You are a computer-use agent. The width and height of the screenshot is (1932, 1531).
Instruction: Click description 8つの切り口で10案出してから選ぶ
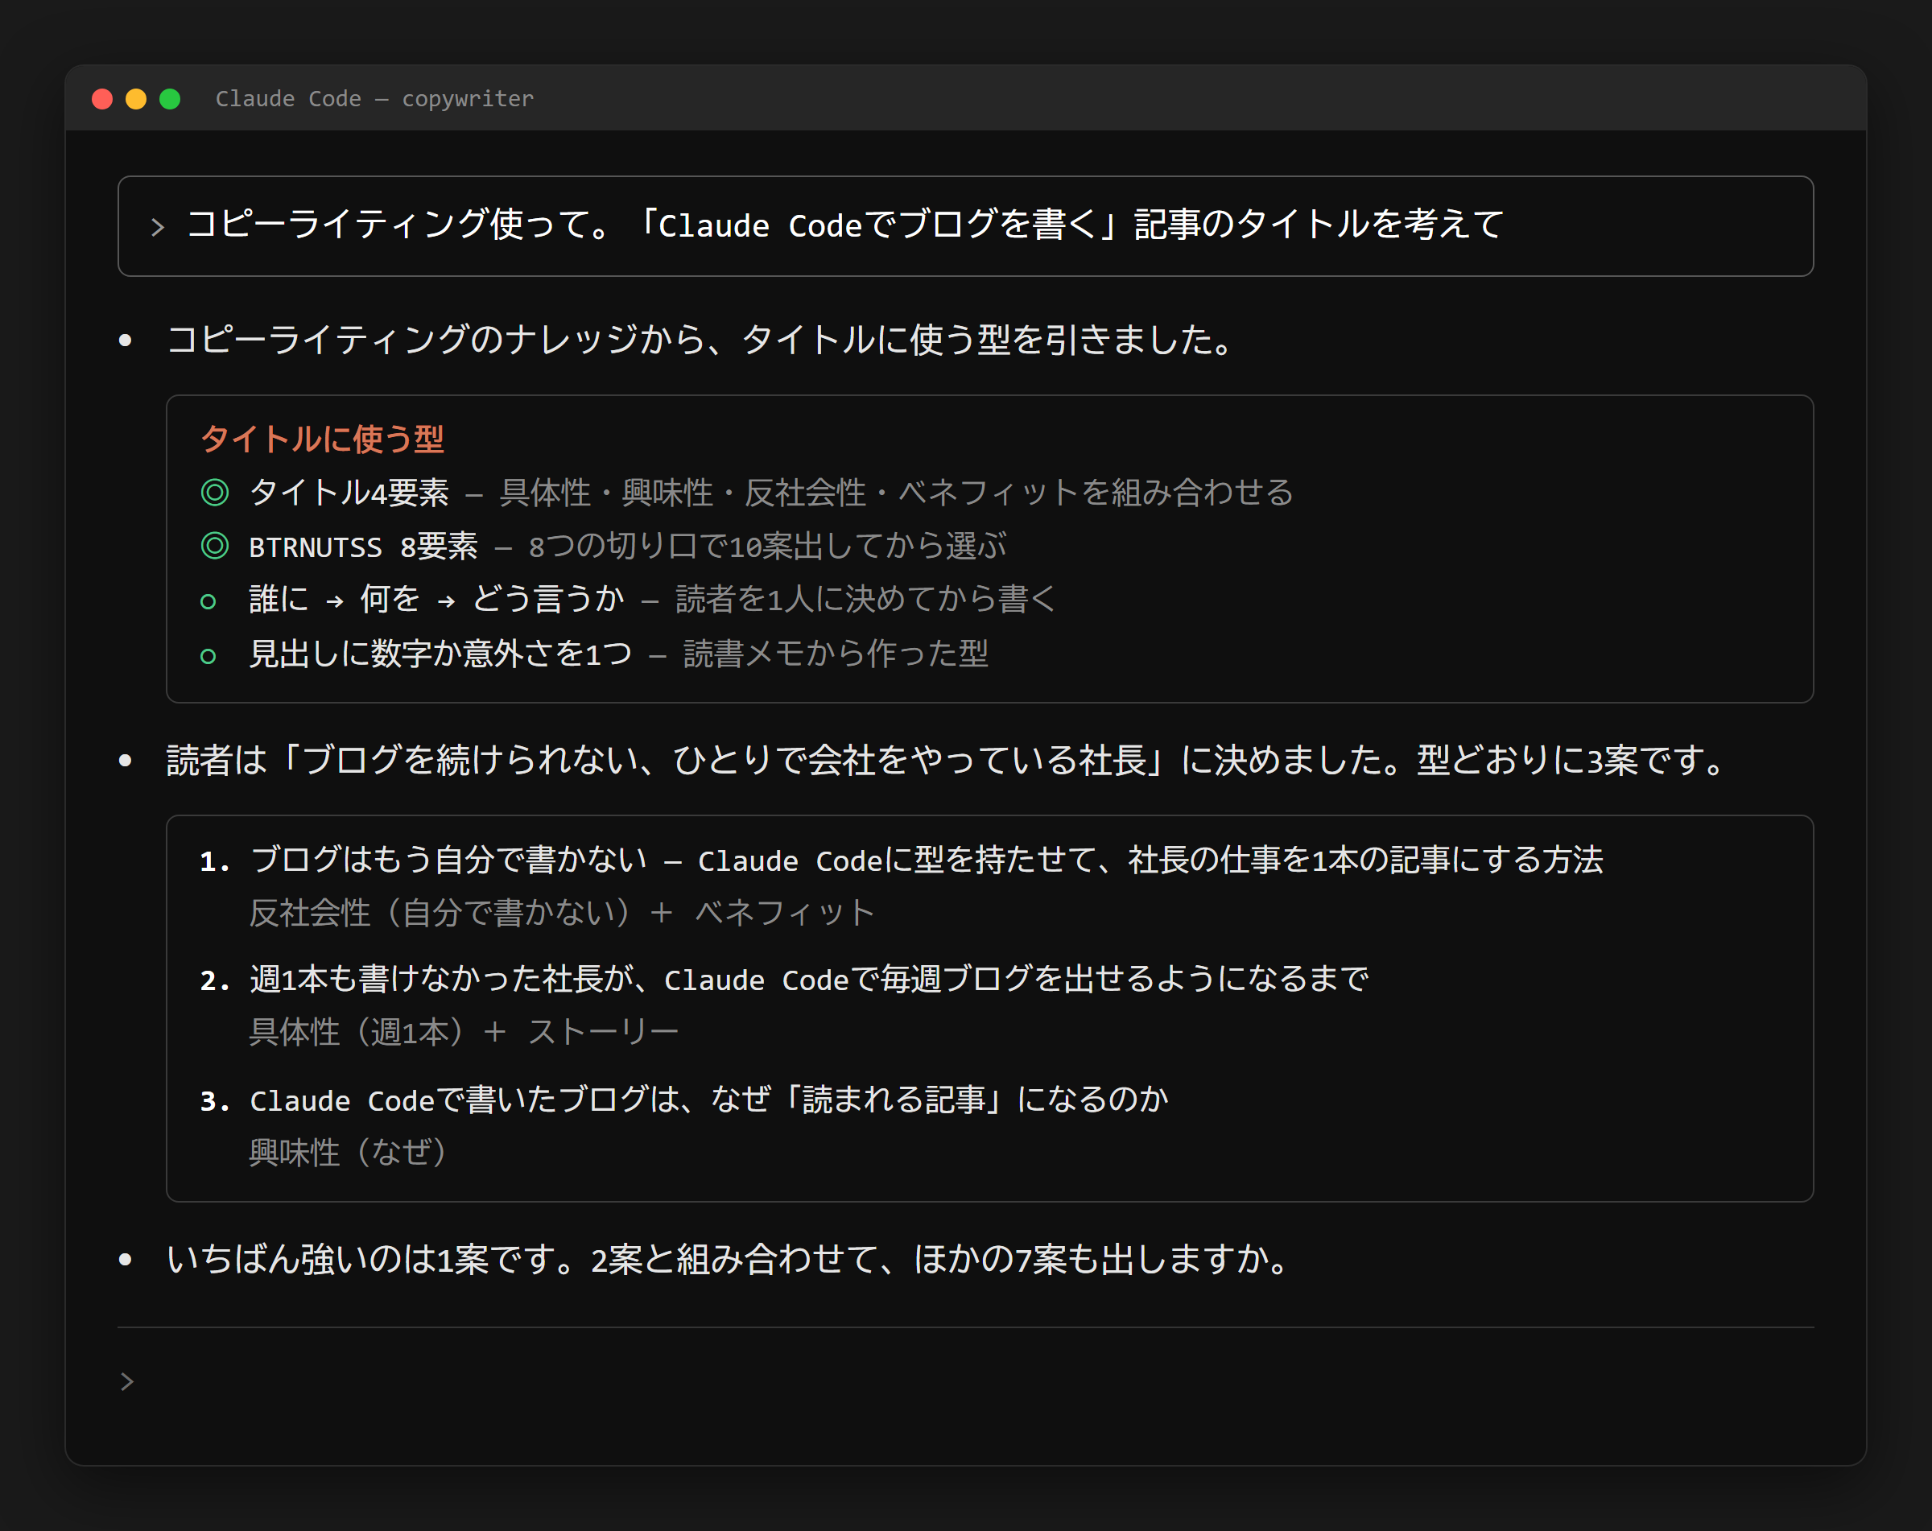coord(767,546)
